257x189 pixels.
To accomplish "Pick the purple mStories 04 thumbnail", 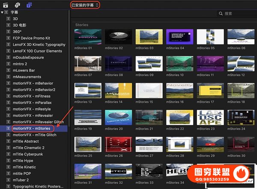I will (x=178, y=37).
